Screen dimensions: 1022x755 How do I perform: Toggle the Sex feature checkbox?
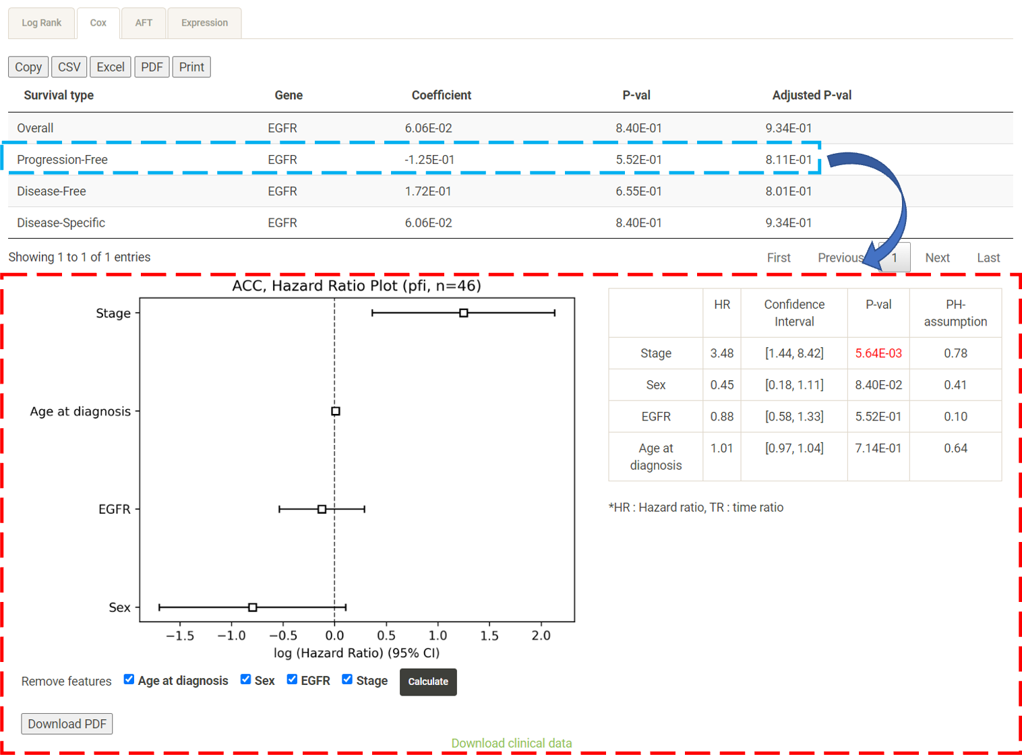click(246, 679)
